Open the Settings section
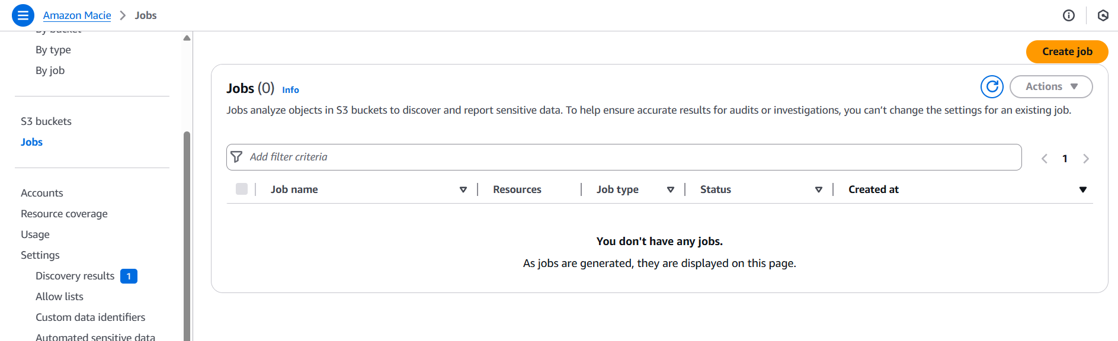This screenshot has height=341, width=1118. (40, 255)
